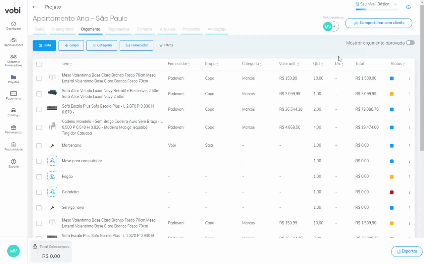The height and width of the screenshot is (264, 424).
Task: Toggle Mostrar orçamento aprovado switch
Action: (410, 43)
